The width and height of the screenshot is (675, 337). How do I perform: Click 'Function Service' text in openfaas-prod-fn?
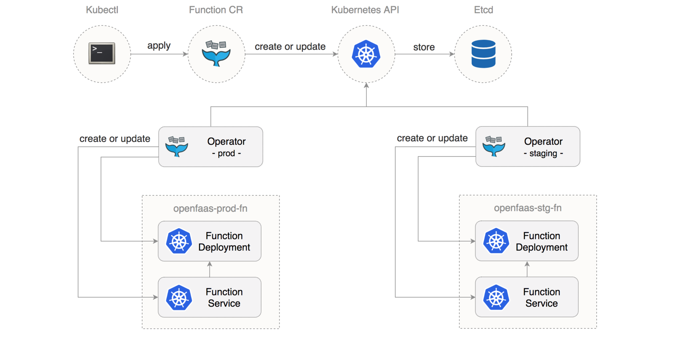tap(224, 297)
